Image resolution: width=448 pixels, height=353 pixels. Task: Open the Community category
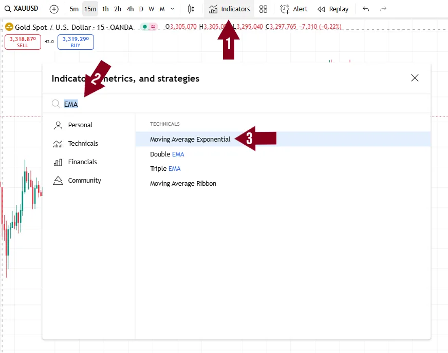pos(84,181)
